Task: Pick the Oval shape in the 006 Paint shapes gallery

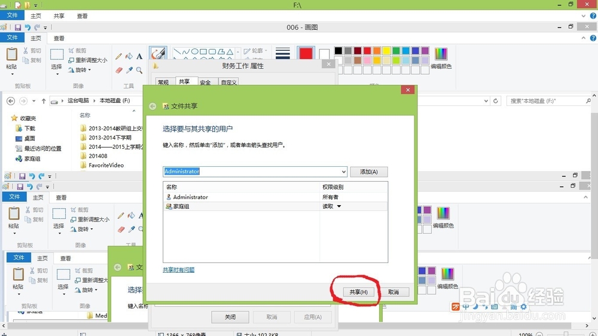Action: 194,51
